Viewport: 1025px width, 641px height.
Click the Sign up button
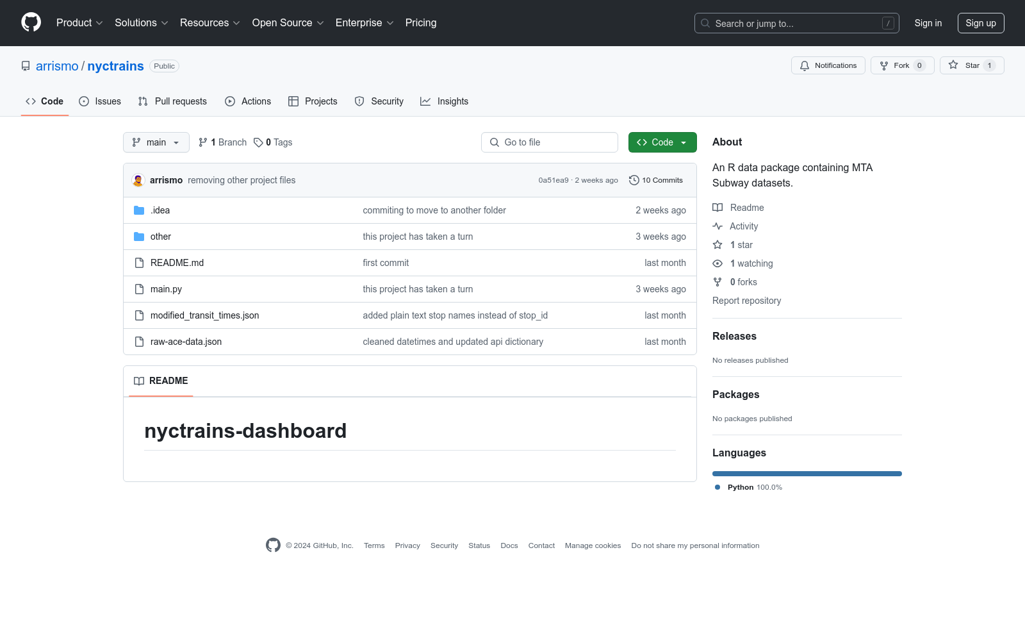(x=981, y=23)
